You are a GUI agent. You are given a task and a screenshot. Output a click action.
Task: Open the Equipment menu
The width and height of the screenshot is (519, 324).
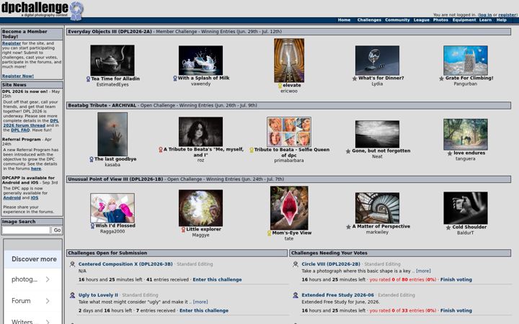[464, 20]
